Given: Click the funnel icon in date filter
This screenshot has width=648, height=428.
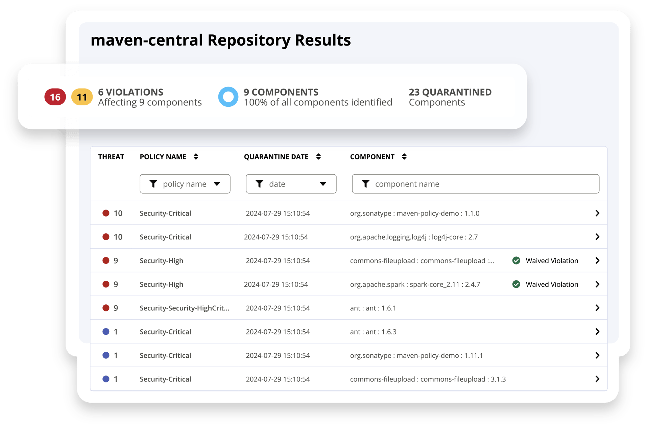Looking at the screenshot, I should 260,184.
